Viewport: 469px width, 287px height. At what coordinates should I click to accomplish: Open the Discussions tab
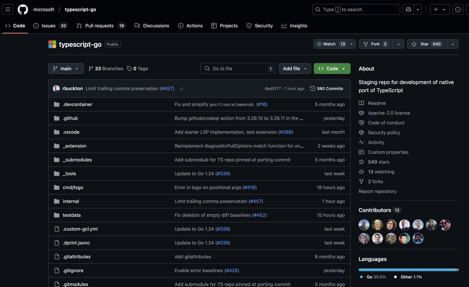pos(152,26)
